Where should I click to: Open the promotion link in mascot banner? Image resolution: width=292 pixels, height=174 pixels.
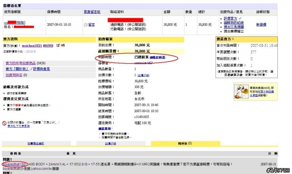(261, 94)
